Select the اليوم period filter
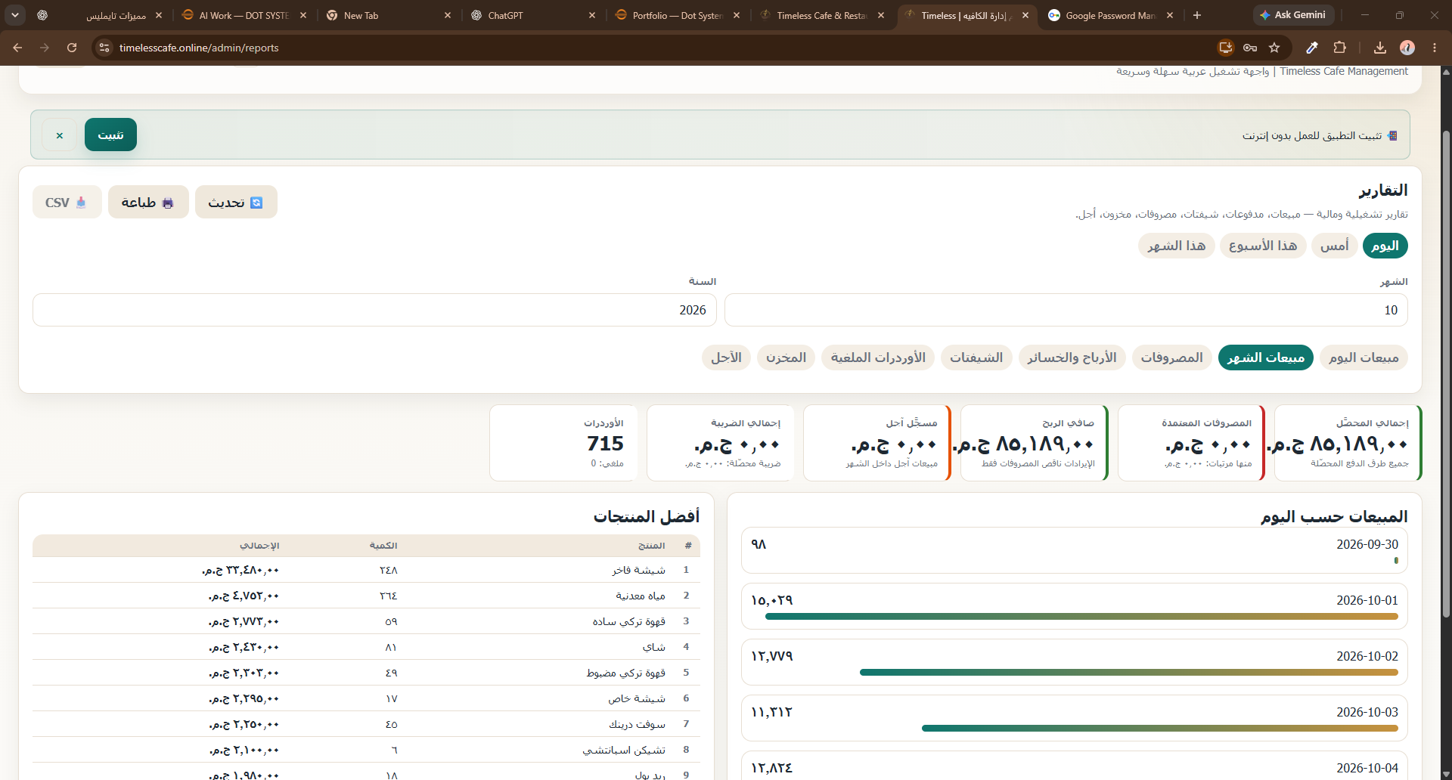 [x=1385, y=246]
